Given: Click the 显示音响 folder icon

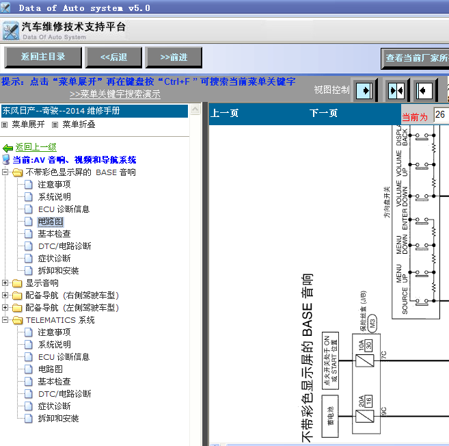Looking at the screenshot, I should 18,283.
